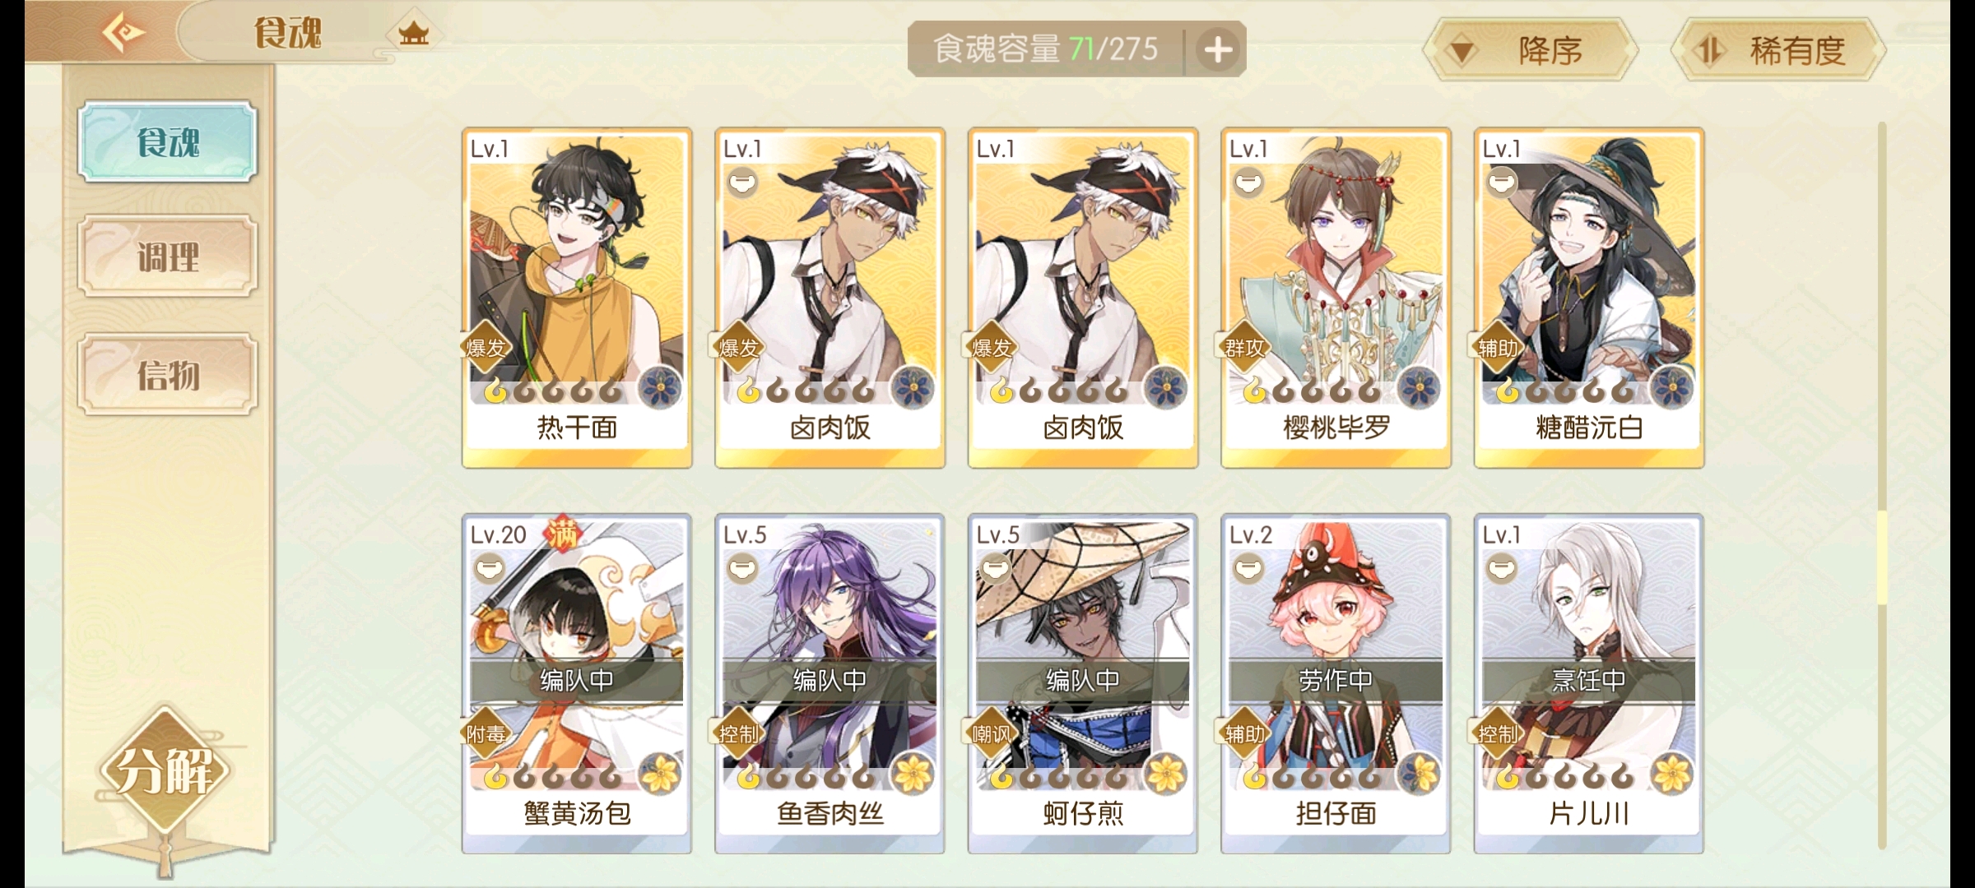Tap the 群攻 tag on 樱桃毕罗
The image size is (1975, 888).
coord(1244,348)
